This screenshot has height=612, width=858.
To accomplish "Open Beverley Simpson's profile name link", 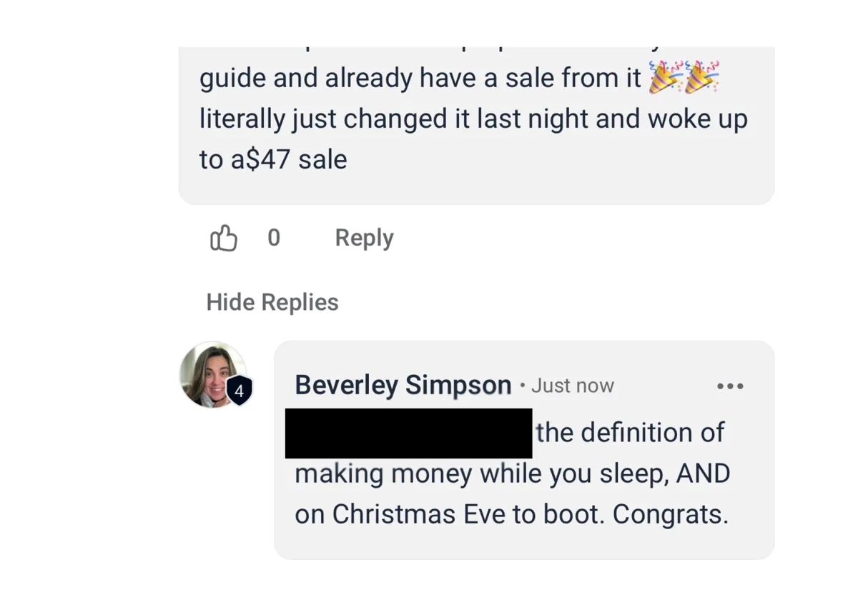I will (403, 385).
